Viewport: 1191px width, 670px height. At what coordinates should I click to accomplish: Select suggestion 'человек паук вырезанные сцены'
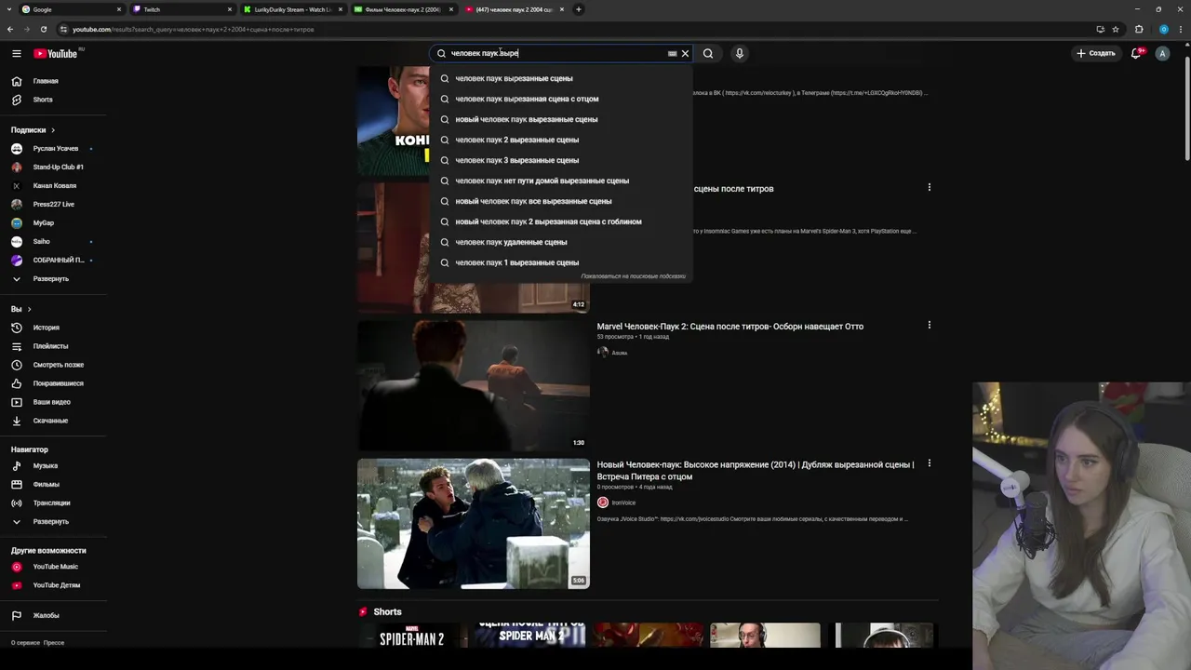[x=561, y=78]
